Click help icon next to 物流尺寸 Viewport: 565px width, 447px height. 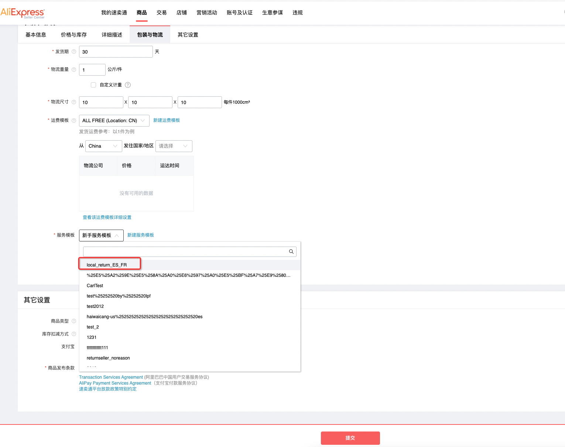(x=74, y=102)
